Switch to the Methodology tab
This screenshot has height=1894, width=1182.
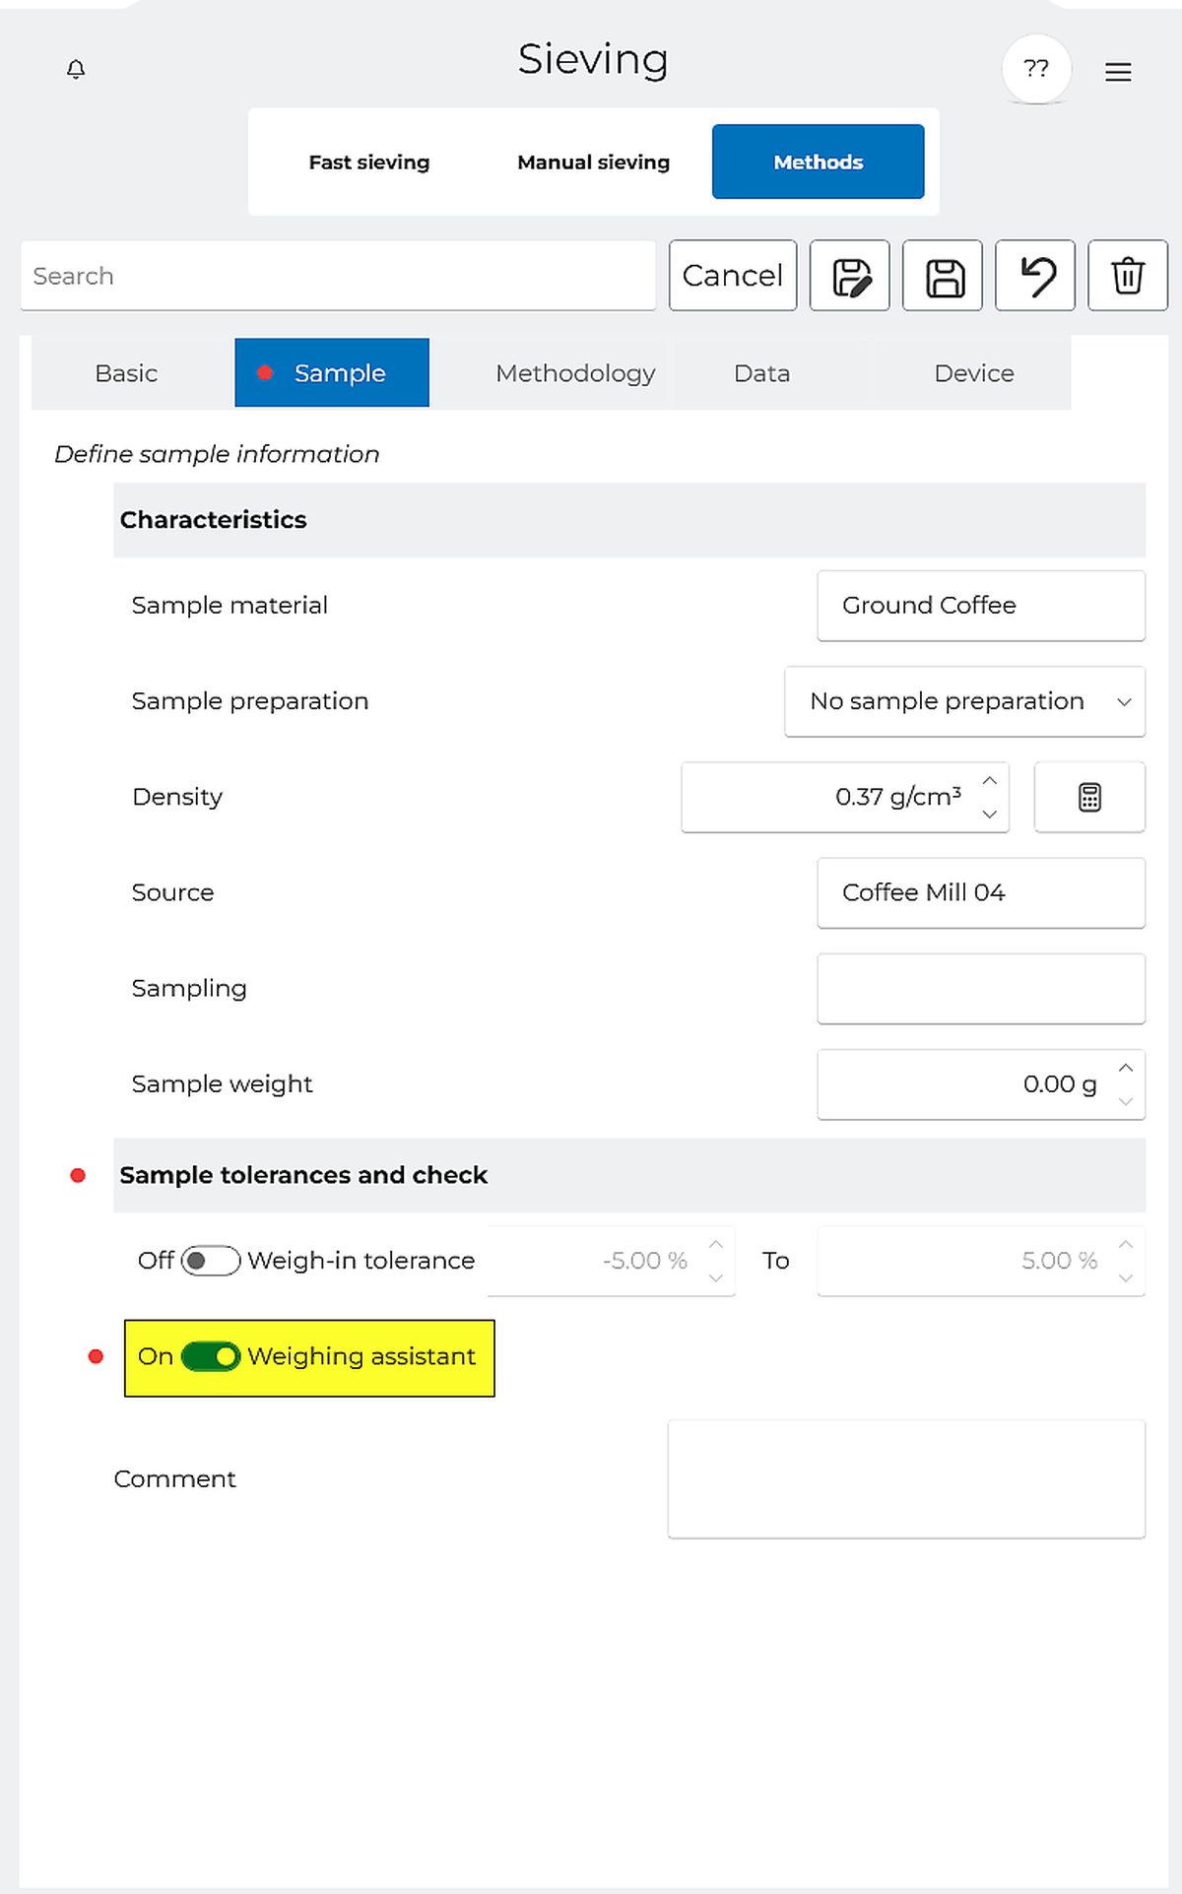(575, 373)
